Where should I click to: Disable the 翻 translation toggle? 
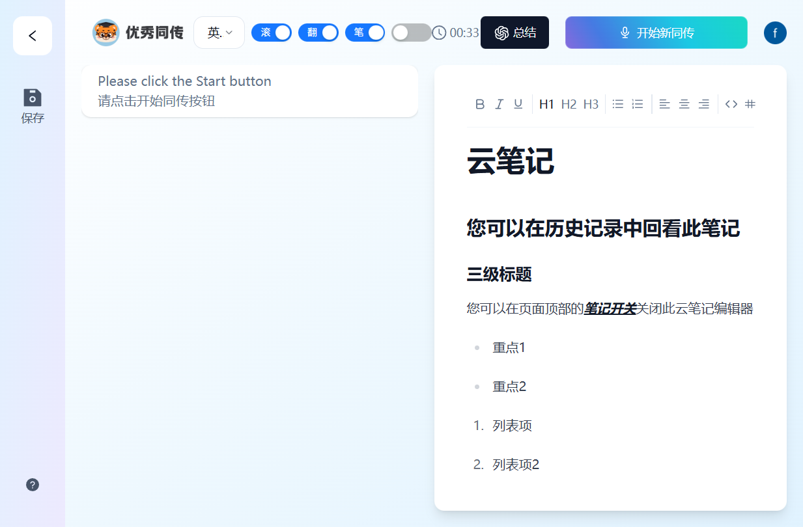point(318,33)
